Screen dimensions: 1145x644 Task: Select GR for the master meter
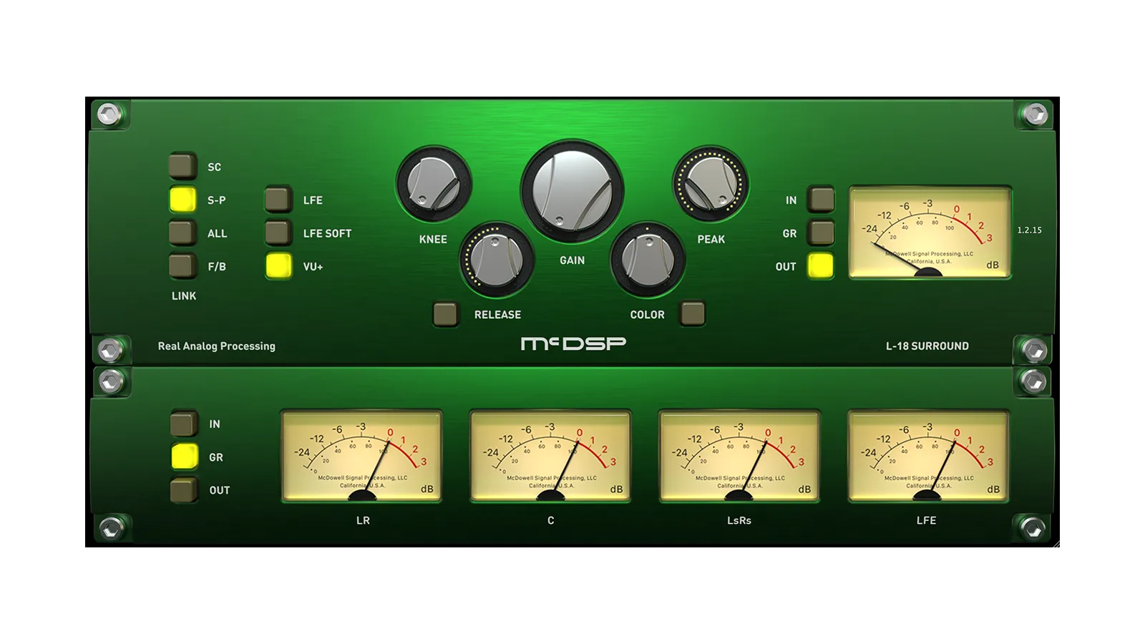pos(821,233)
